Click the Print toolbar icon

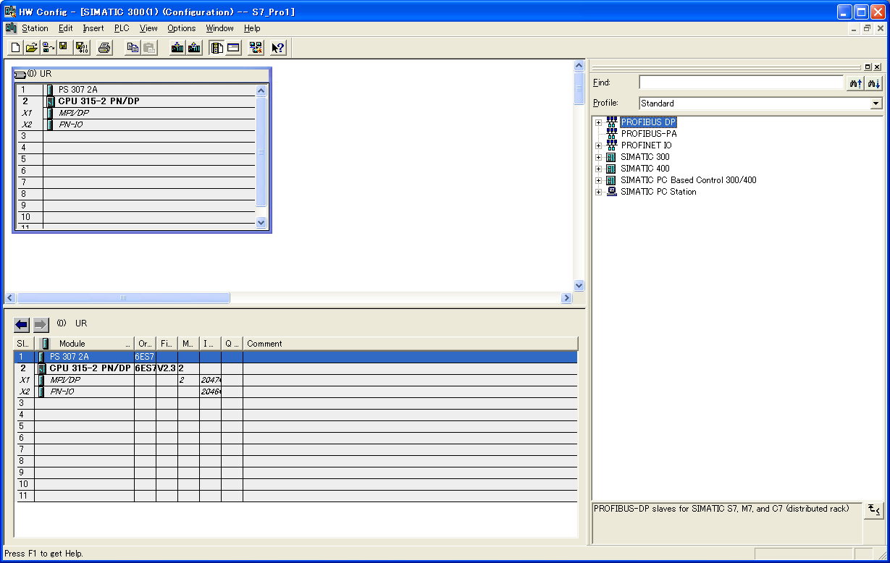tap(104, 48)
